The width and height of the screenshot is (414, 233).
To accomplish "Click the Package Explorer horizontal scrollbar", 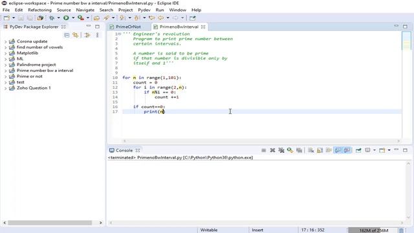I will pyautogui.click(x=50, y=223).
